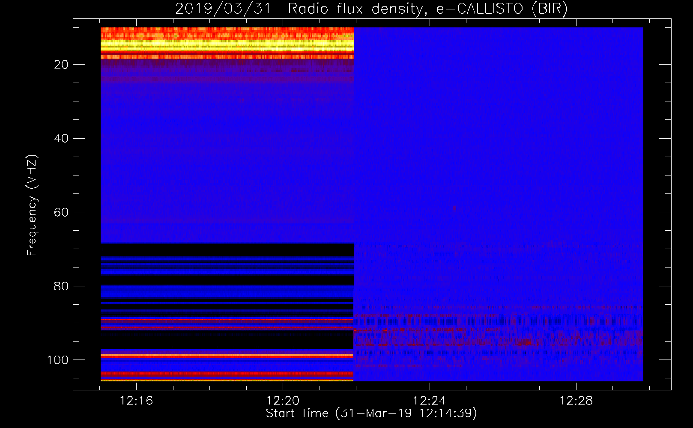693x428 pixels.
Task: Click the 80 MHz frequency tick label
Action: point(61,286)
